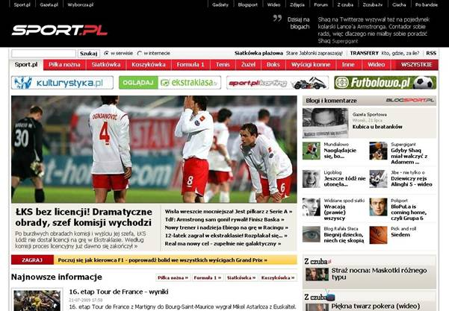Open the Gadżety top menu link
The height and width of the screenshot is (311, 449).
pyautogui.click(x=220, y=4)
